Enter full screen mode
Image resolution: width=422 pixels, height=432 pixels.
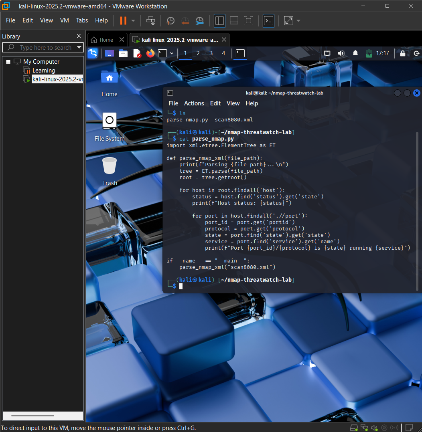[249, 21]
